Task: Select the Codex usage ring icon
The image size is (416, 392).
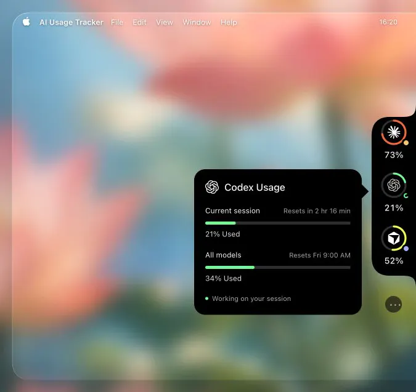Action: [394, 185]
